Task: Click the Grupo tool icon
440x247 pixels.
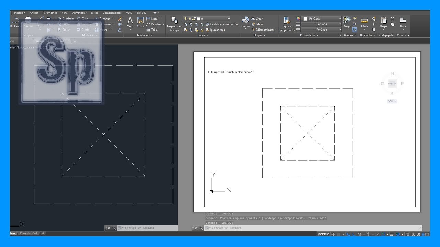Action: tap(347, 23)
